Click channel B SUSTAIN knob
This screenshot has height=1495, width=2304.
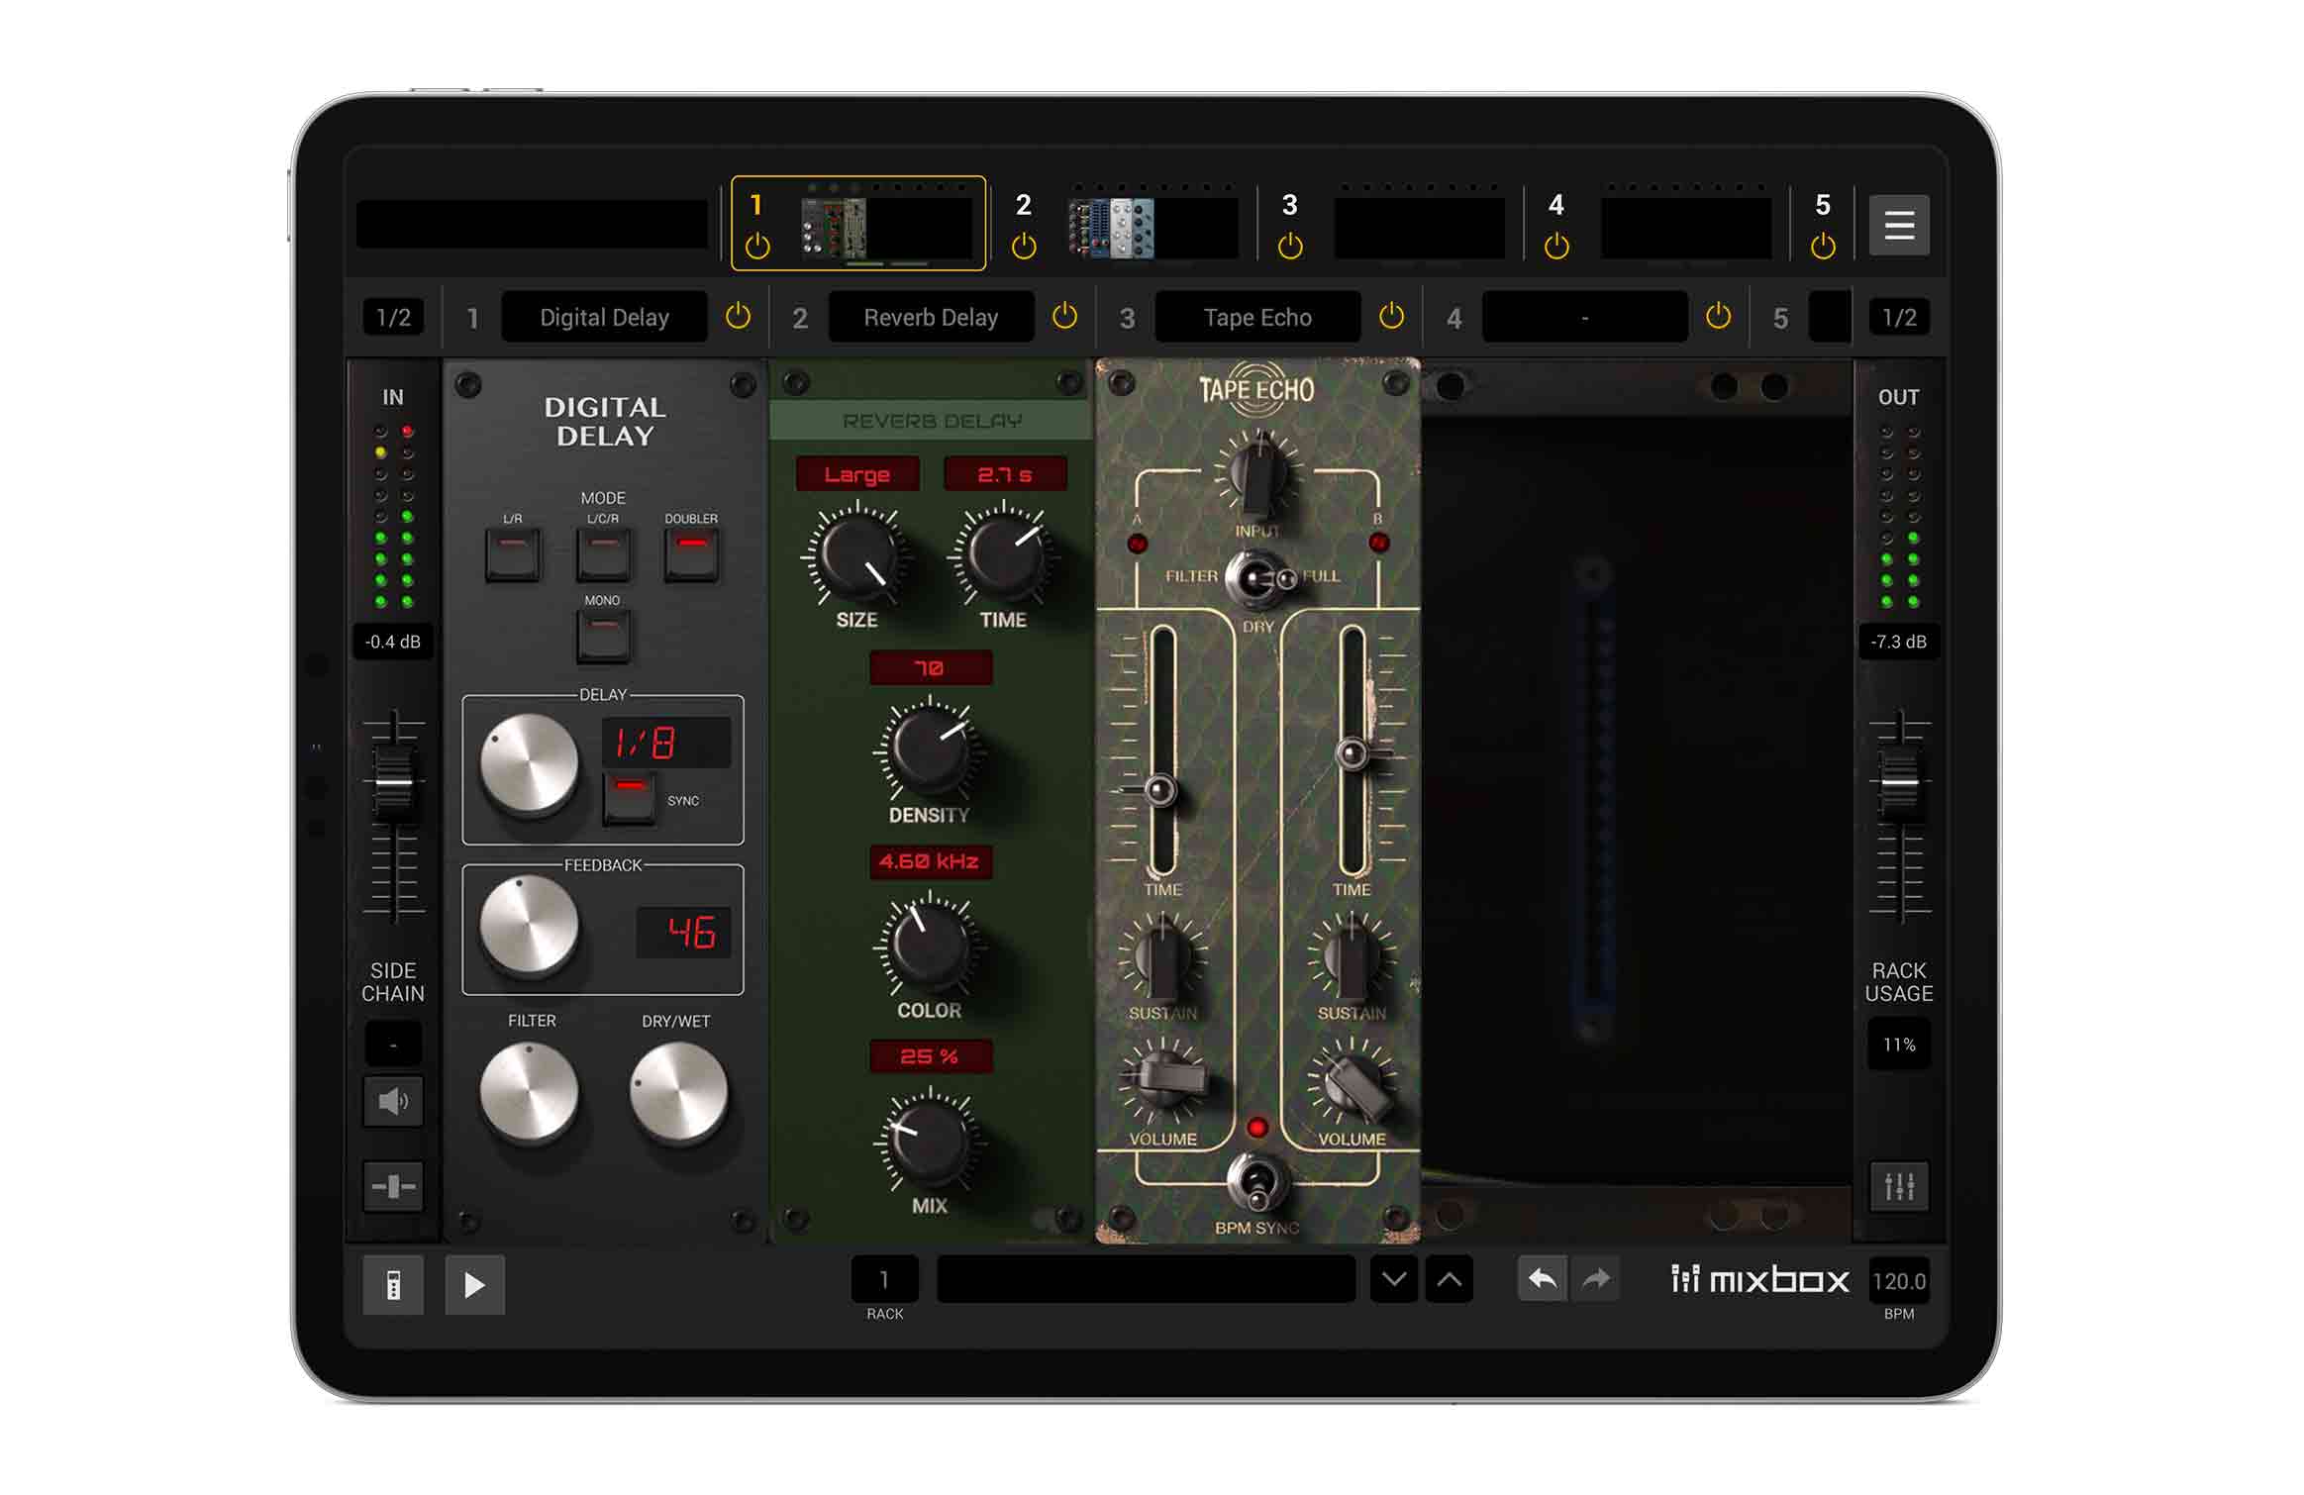point(1352,958)
